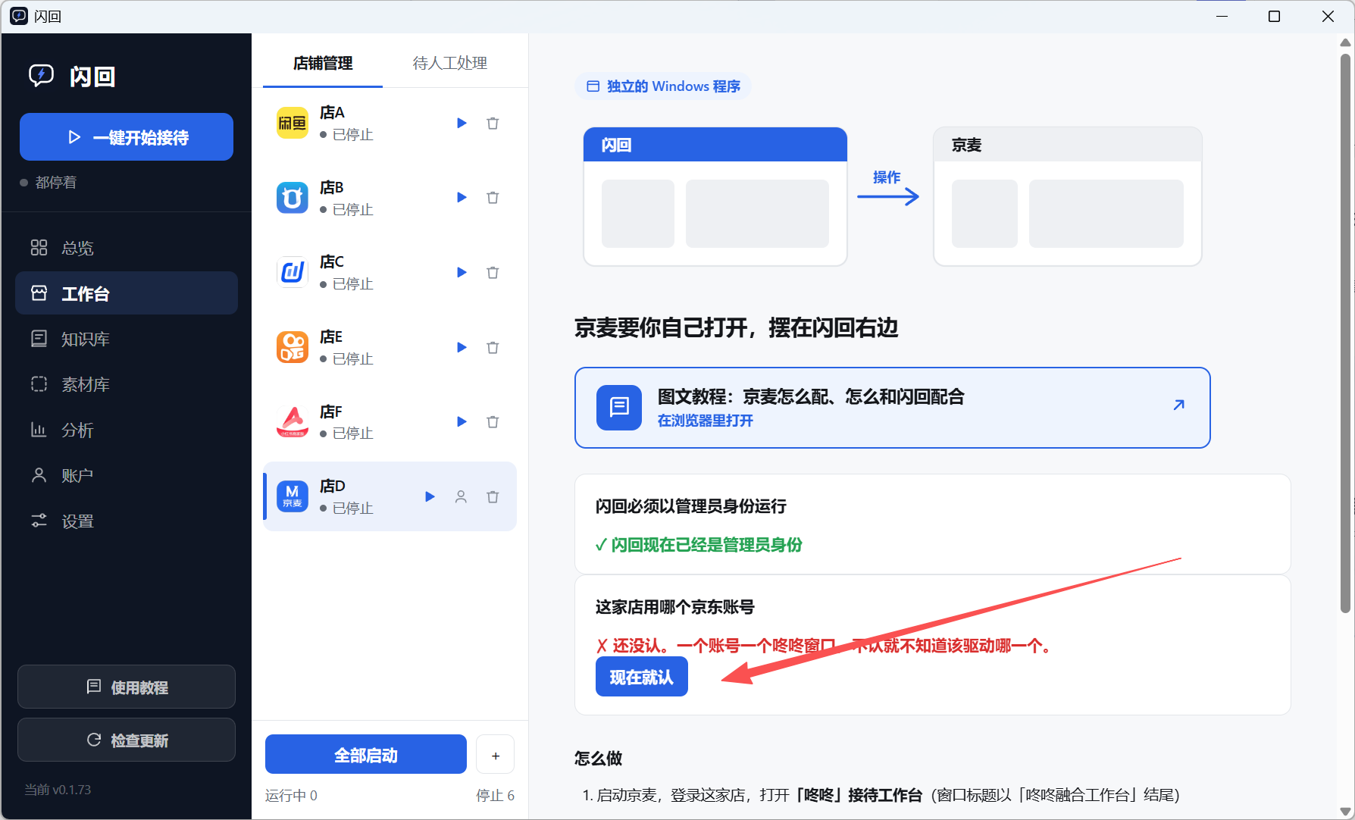The image size is (1355, 820).
Task: Start store 店E with its play icon
Action: pyautogui.click(x=462, y=347)
